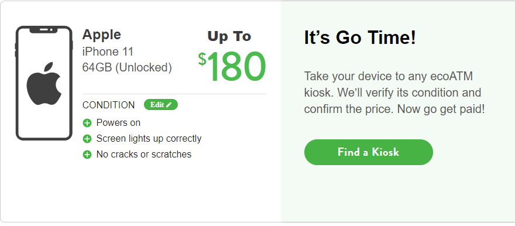Click the green plus beside No cracks
Viewport: 515px width, 226px height.
coord(87,155)
